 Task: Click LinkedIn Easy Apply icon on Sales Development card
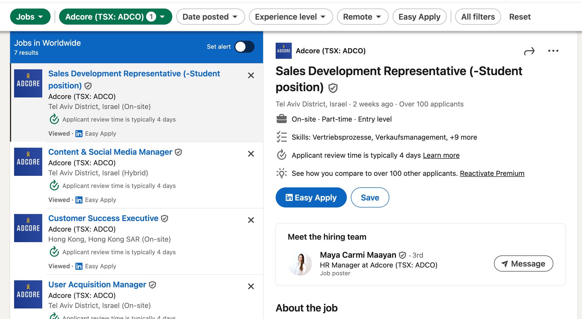(79, 134)
